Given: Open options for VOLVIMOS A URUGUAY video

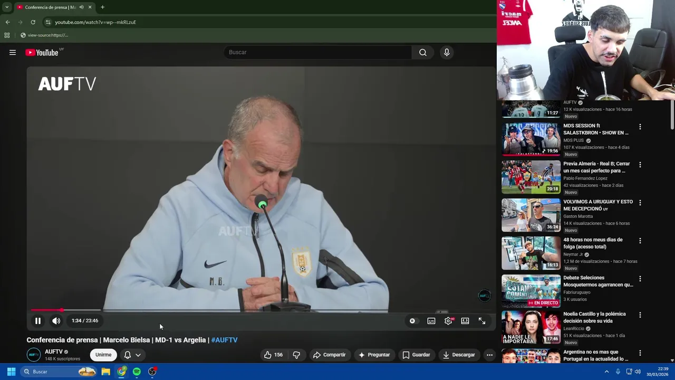Looking at the screenshot, I should pos(640,203).
